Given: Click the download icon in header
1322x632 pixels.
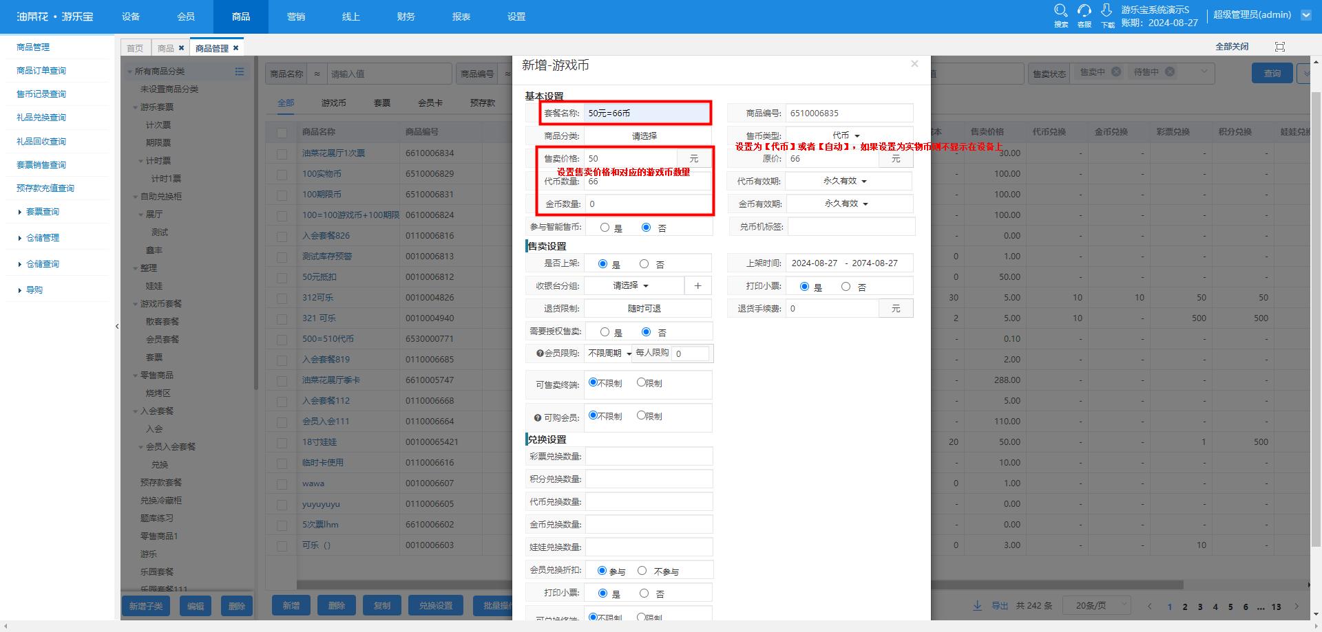Looking at the screenshot, I should tap(1106, 10).
